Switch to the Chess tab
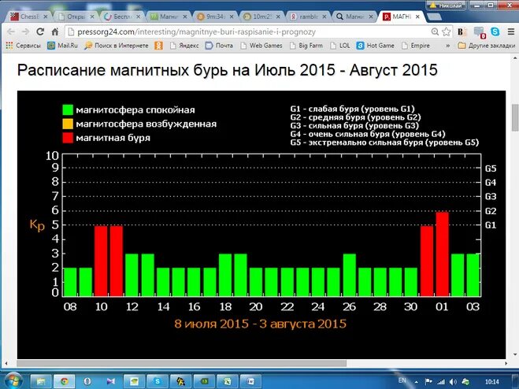 [29, 17]
